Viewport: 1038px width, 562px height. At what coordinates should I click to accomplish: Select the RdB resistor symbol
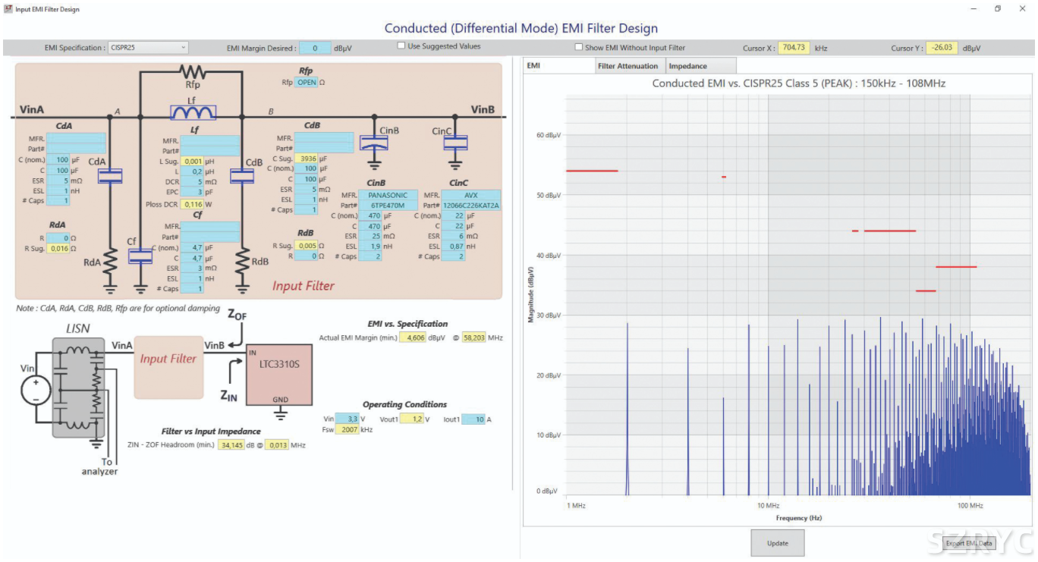[x=241, y=262]
